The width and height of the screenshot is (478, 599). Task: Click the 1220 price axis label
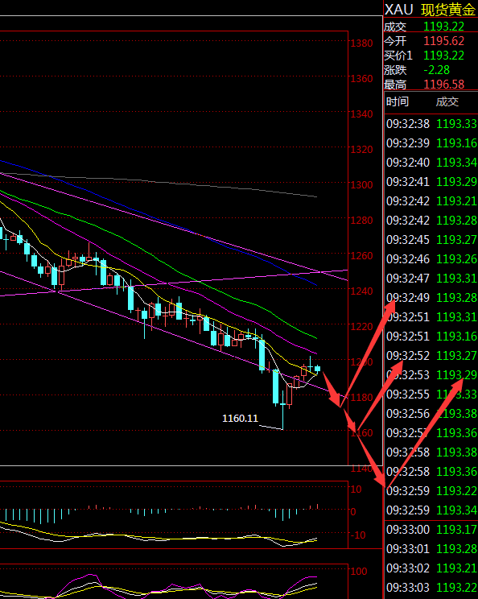[x=361, y=327]
